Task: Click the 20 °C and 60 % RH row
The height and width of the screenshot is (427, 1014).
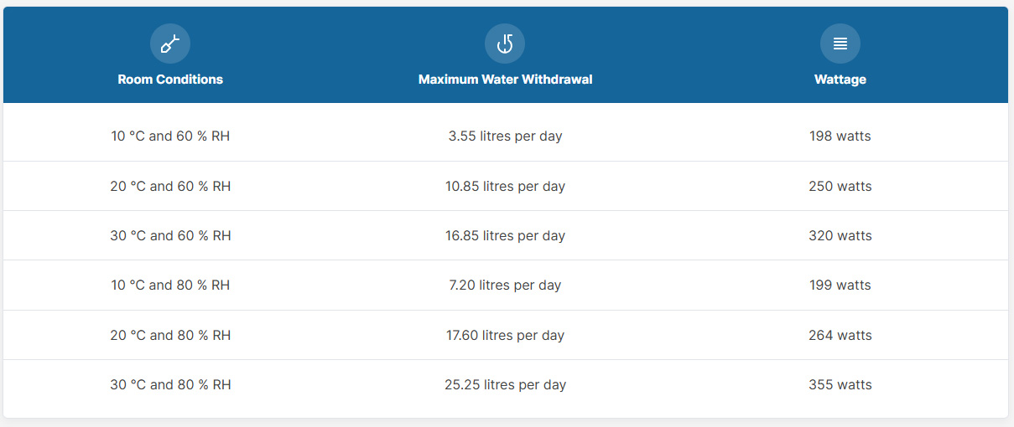Action: coord(170,186)
